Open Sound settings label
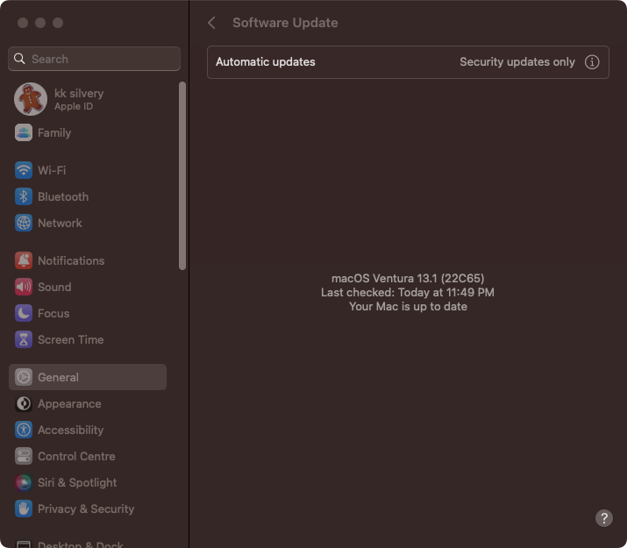Image resolution: width=627 pixels, height=548 pixels. [54, 287]
